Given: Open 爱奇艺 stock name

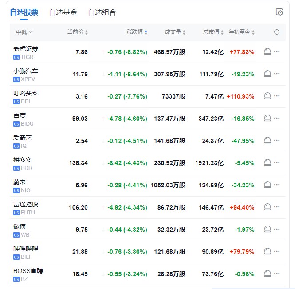Looking at the screenshot, I should click(23, 138).
